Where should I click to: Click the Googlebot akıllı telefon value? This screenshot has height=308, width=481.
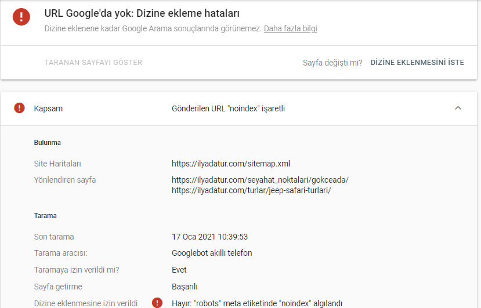pyautogui.click(x=212, y=253)
